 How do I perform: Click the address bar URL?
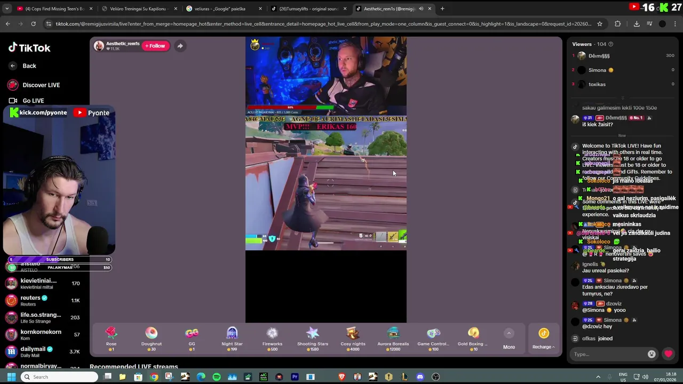(x=323, y=24)
